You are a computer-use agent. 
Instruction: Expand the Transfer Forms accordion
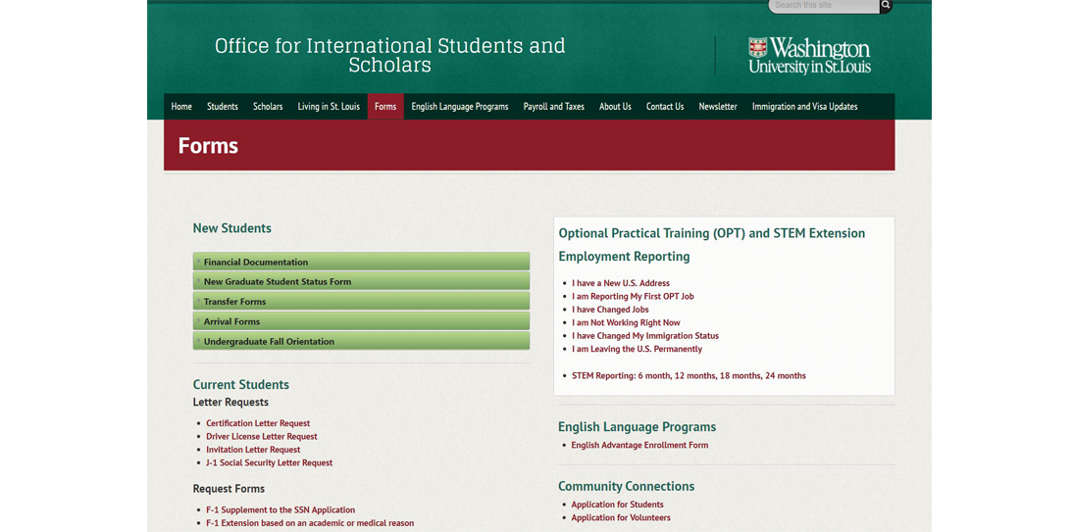click(x=361, y=302)
